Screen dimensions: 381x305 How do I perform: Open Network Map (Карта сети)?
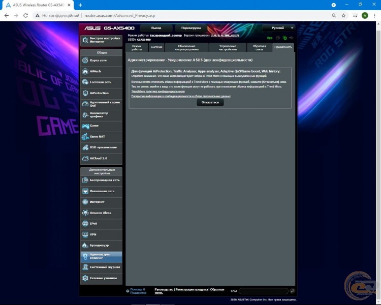[x=101, y=60]
